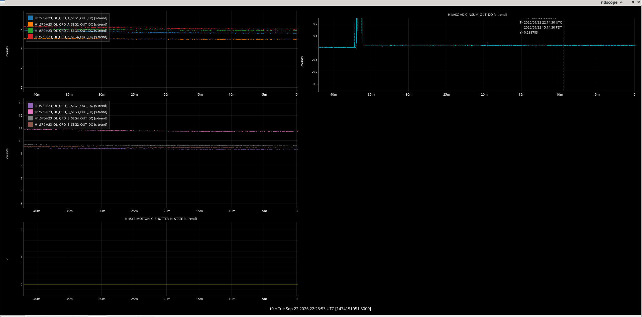The height and width of the screenshot is (317, 642).
Task: Select the H1:SPI-H23_OL_QPD_B_SEG2_OUT_DQ legend label
Action: point(71,124)
